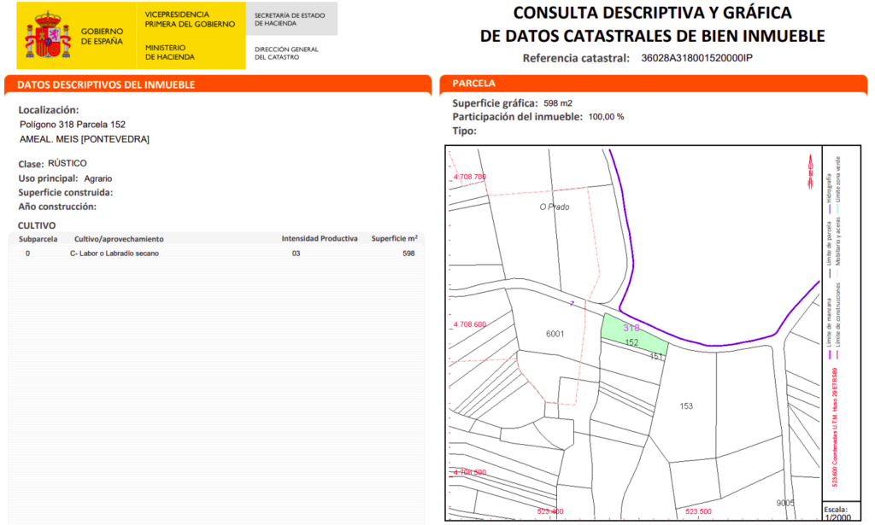Screen dimensions: 875x525
Task: Click the '4.708.600' coordinate label
Action: (x=470, y=324)
